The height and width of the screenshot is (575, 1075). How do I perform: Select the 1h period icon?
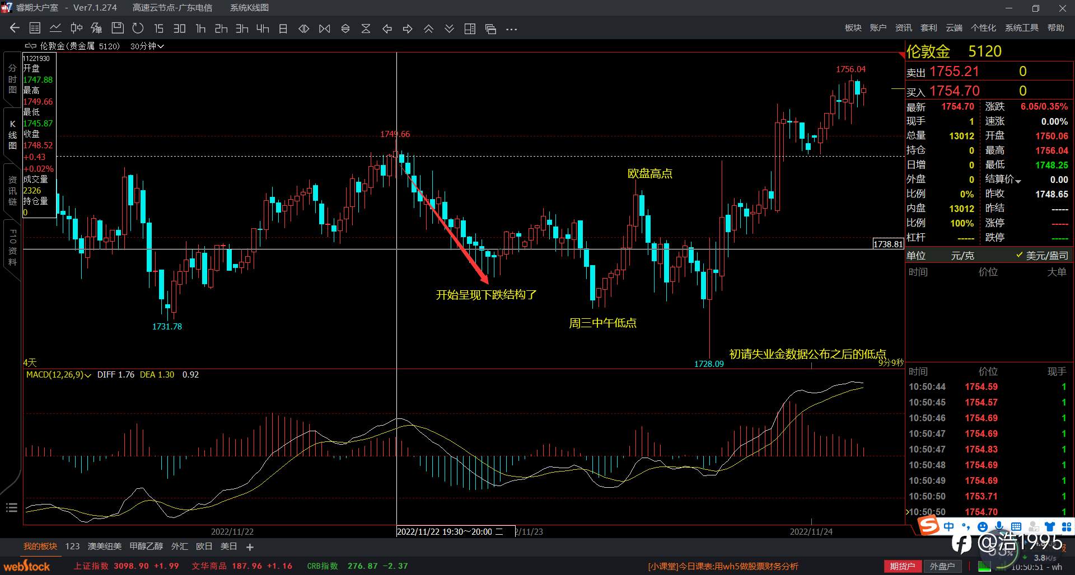200,28
